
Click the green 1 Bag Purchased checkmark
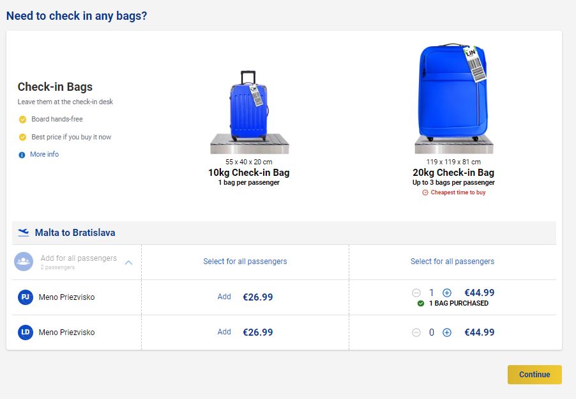pos(421,304)
